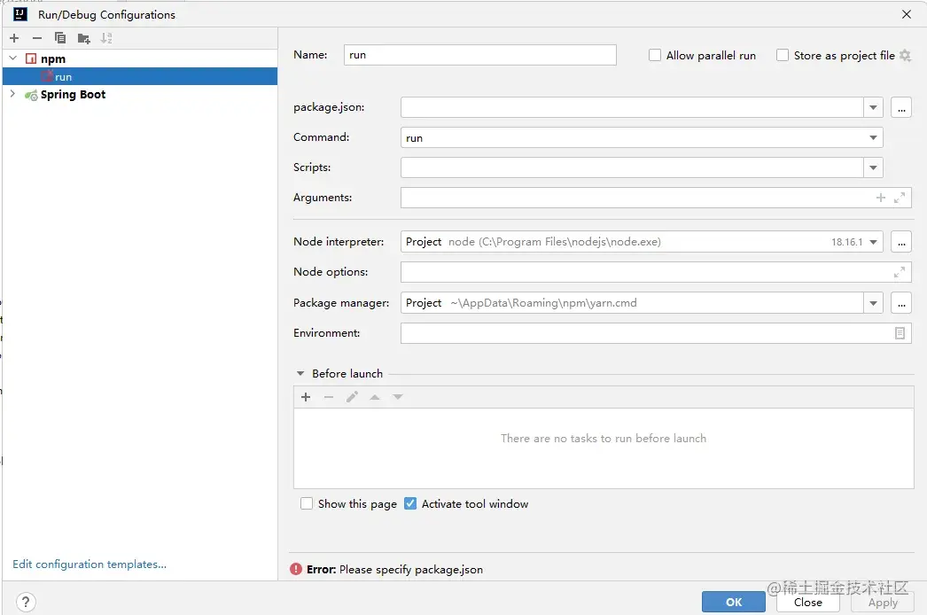Enable Store as project file checkbox
This screenshot has width=927, height=615.
pyautogui.click(x=783, y=55)
